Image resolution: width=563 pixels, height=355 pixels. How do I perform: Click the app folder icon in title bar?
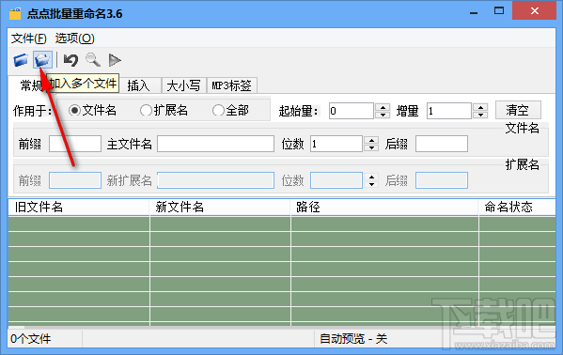15,14
